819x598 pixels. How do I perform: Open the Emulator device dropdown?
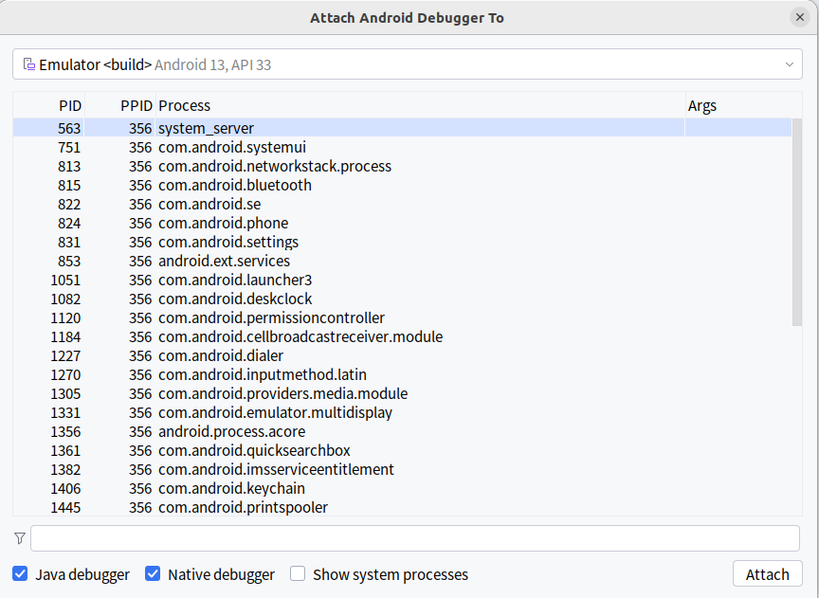[x=408, y=64]
